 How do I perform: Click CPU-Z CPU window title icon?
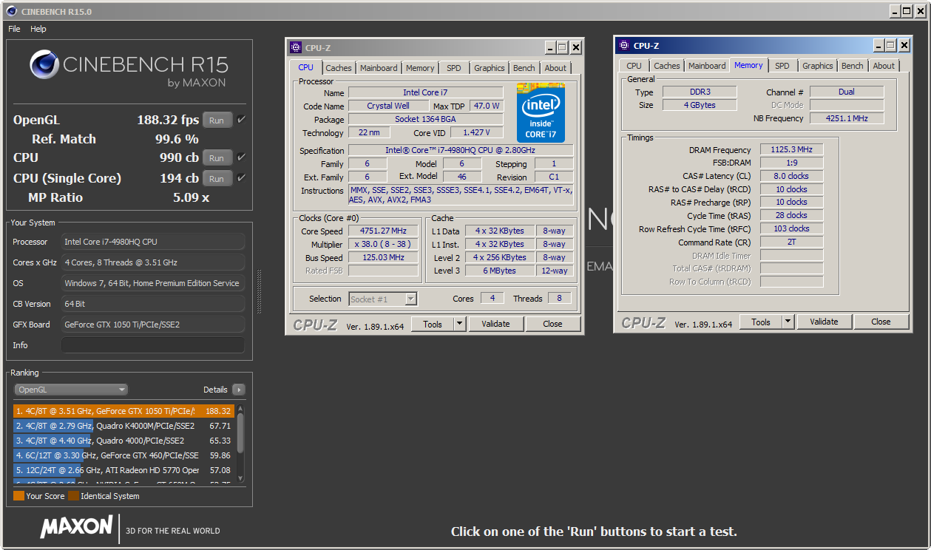coord(296,47)
